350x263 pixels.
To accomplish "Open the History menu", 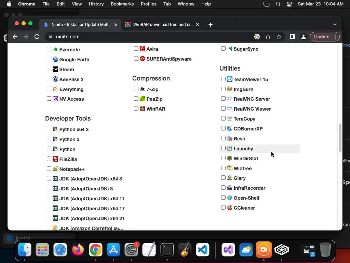I will click(x=96, y=4).
